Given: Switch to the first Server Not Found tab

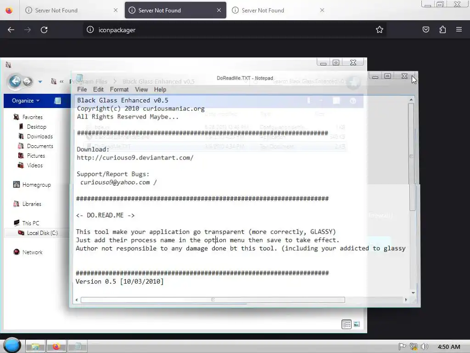Looking at the screenshot, I should pos(71,10).
